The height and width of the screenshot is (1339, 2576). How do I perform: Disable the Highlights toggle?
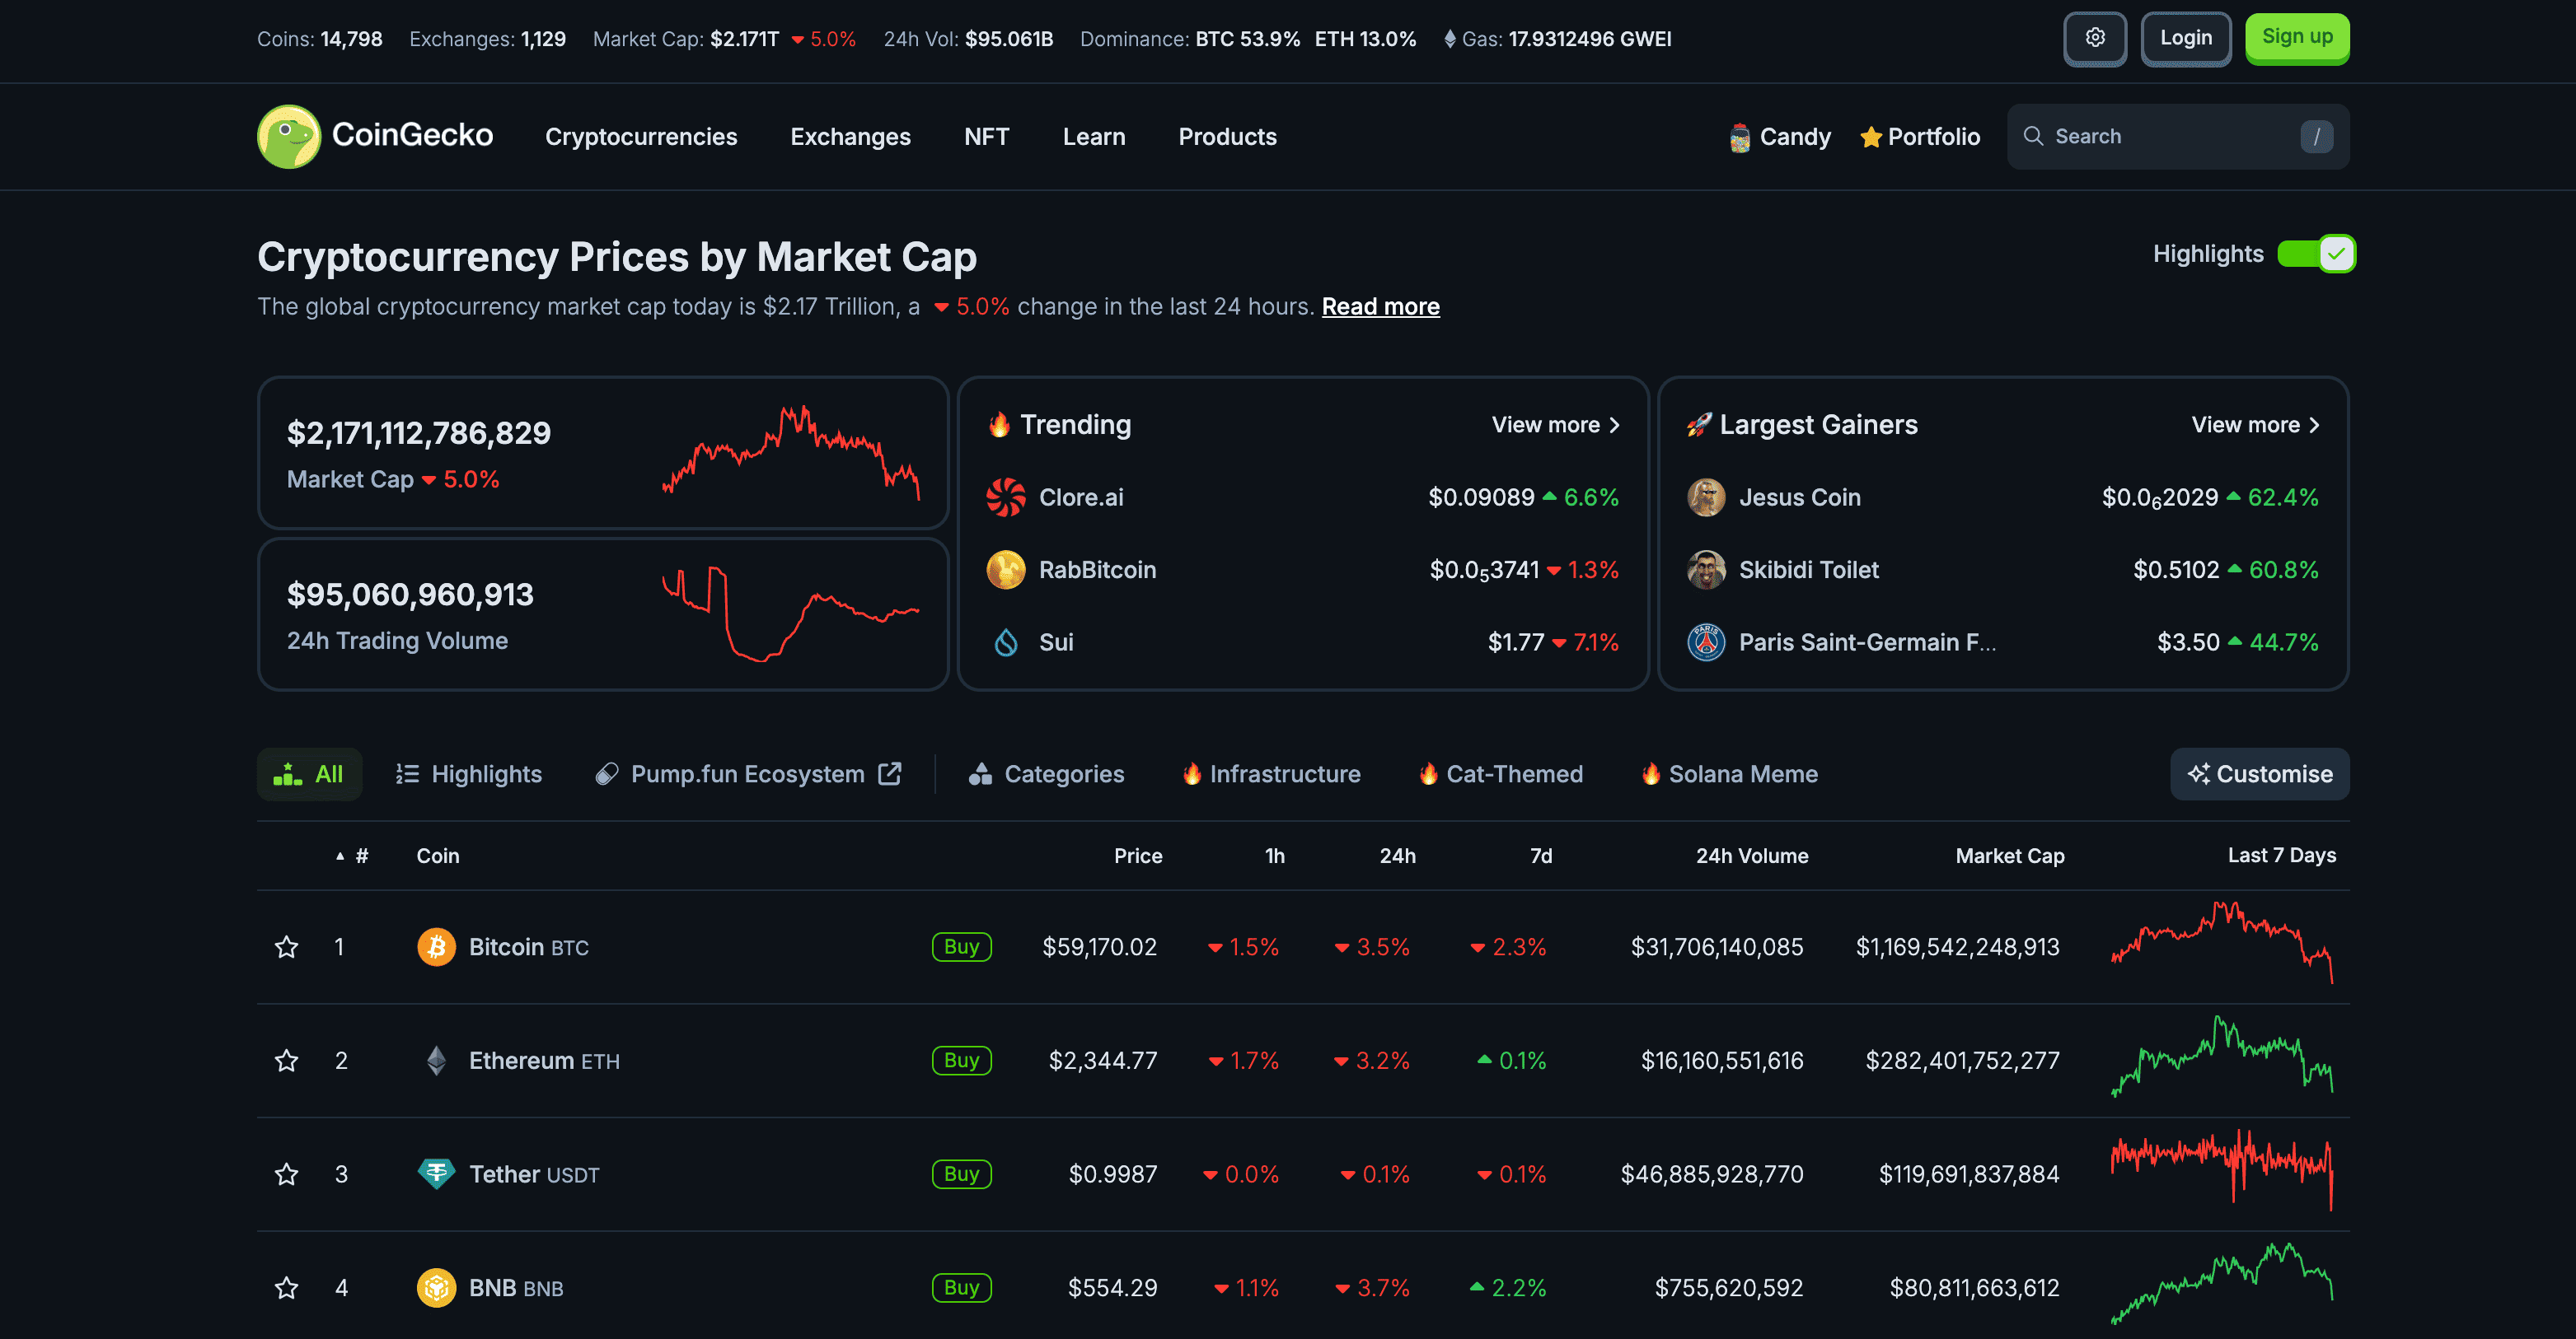coord(2313,254)
